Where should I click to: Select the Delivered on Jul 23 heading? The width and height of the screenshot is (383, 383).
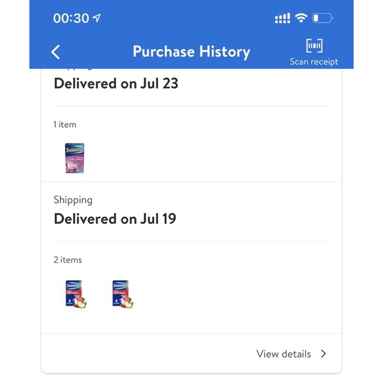(116, 84)
